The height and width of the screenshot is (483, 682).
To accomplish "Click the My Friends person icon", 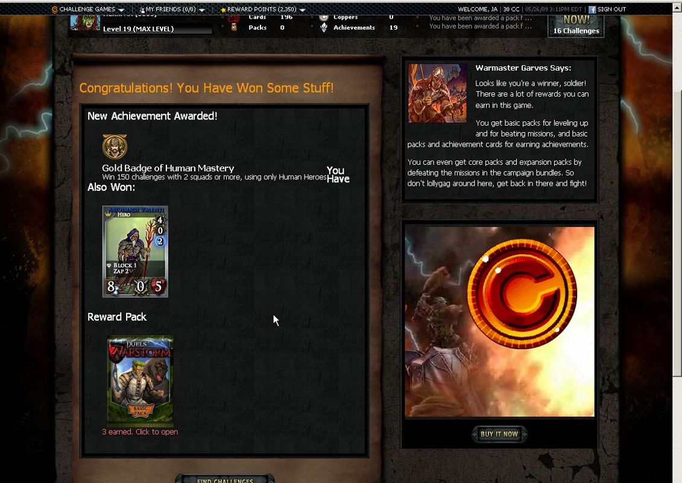I will click(142, 10).
